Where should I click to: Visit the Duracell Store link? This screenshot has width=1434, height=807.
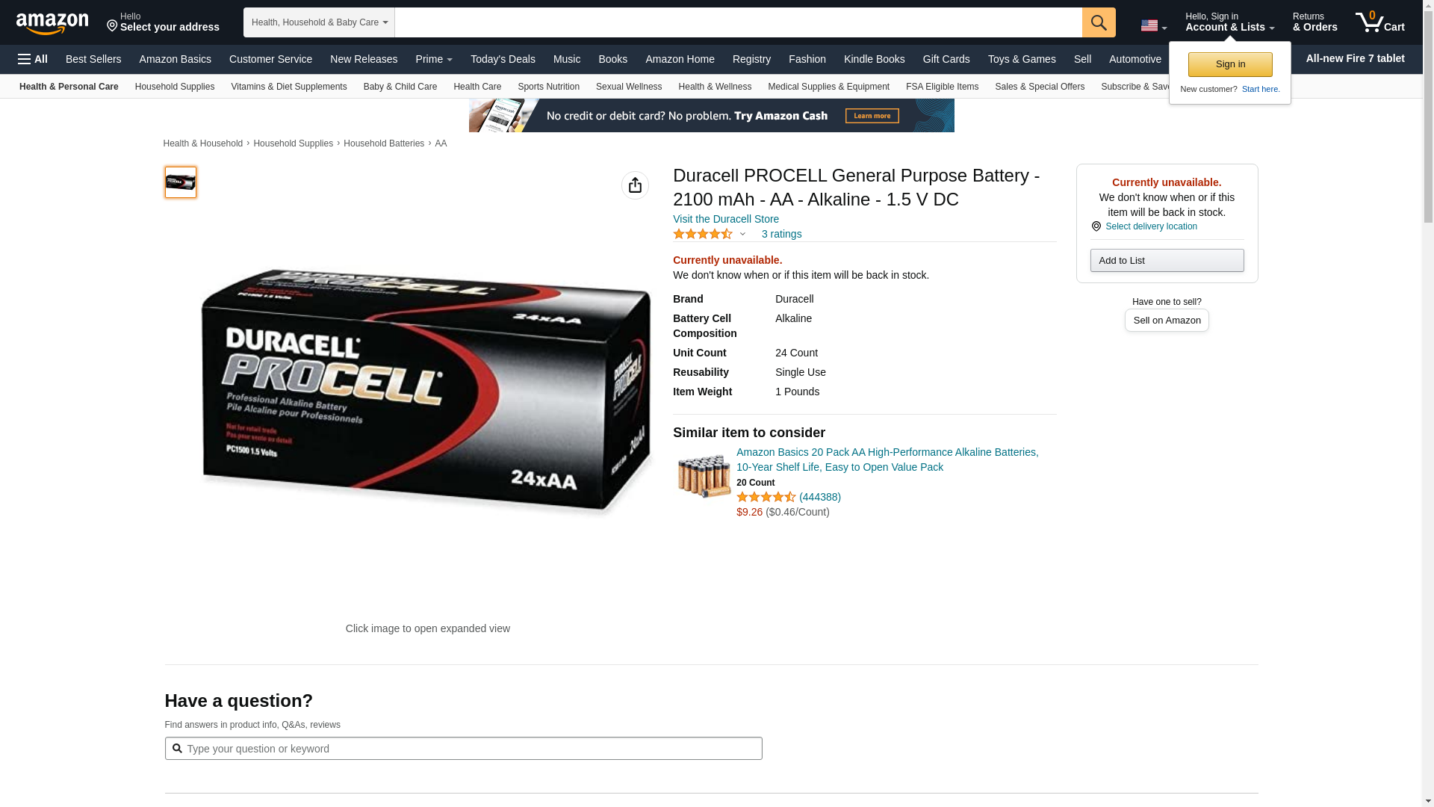[726, 219]
